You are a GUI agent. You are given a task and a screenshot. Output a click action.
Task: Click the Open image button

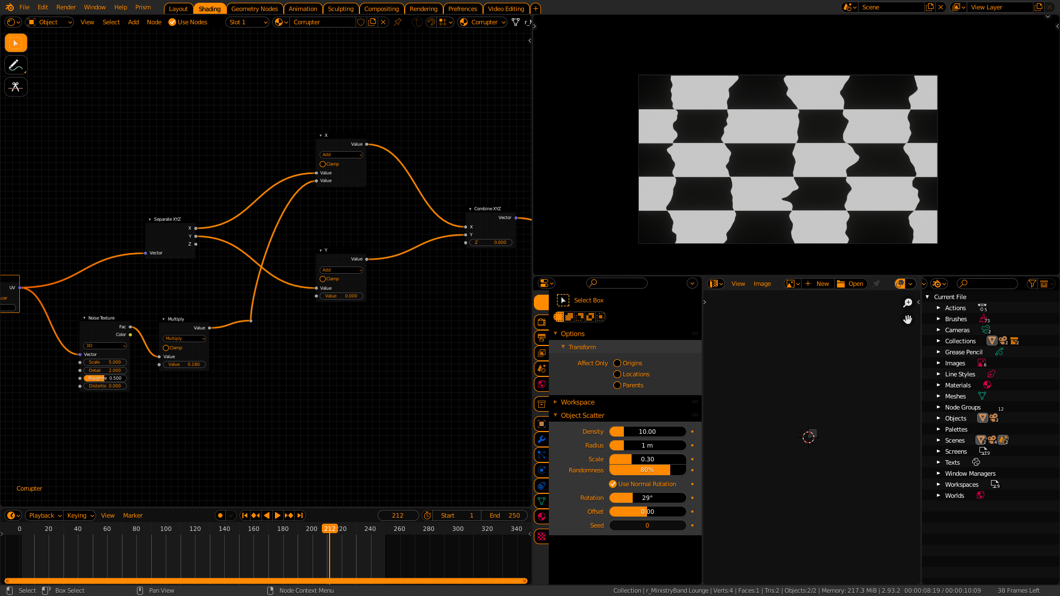pyautogui.click(x=850, y=284)
